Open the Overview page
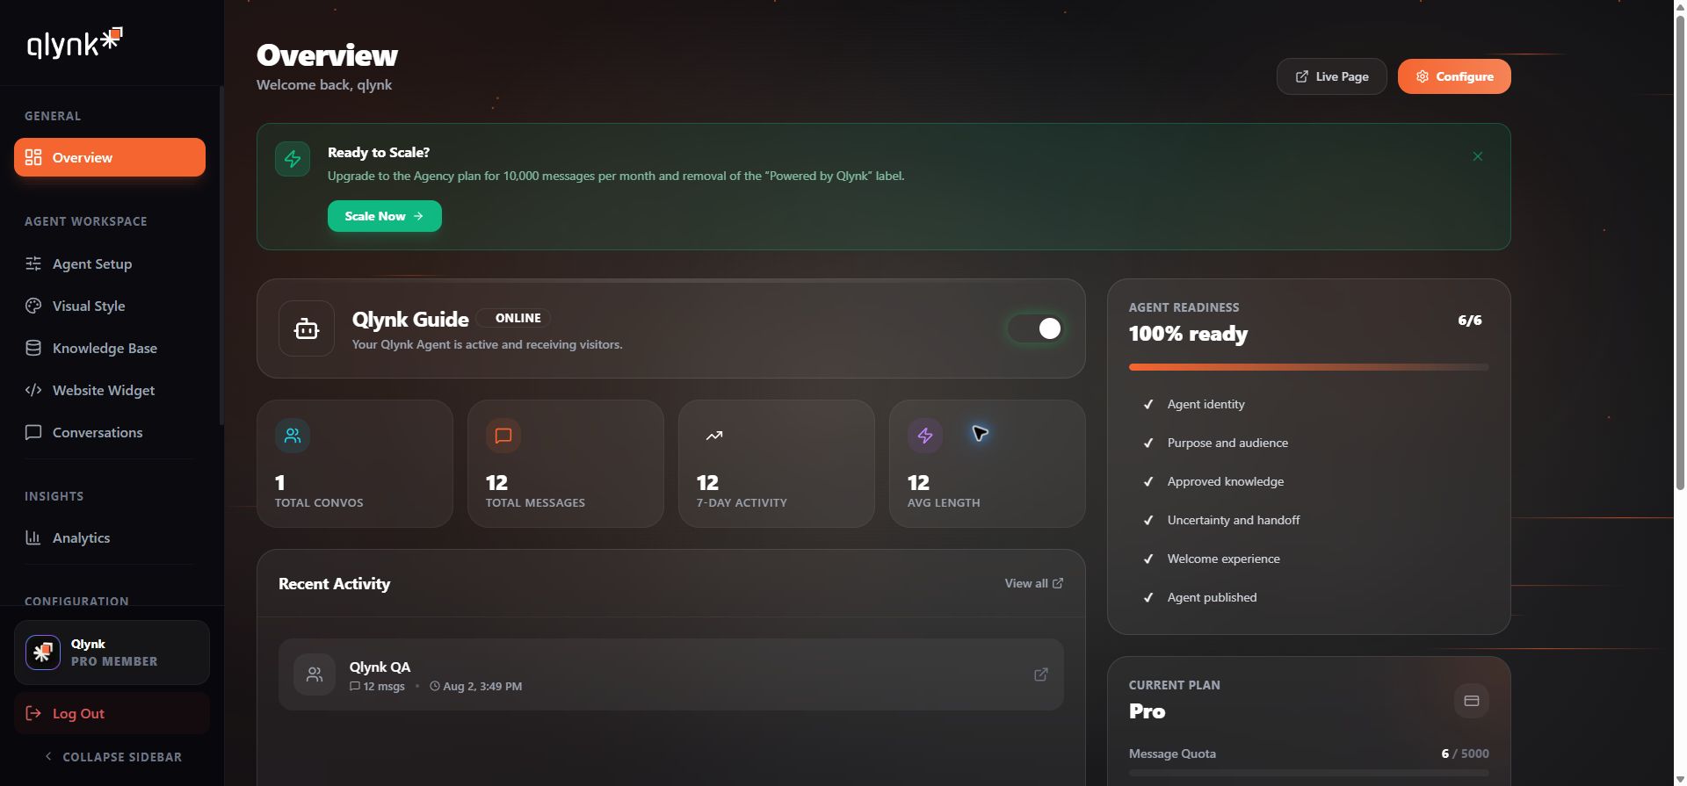The height and width of the screenshot is (786, 1687). [110, 157]
